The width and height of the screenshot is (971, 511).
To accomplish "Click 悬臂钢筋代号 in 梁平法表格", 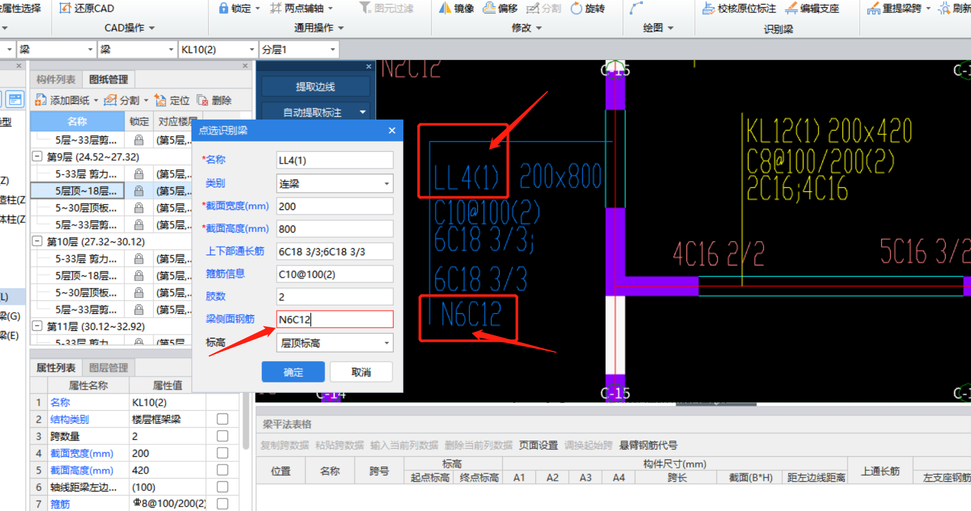I will tap(648, 445).
